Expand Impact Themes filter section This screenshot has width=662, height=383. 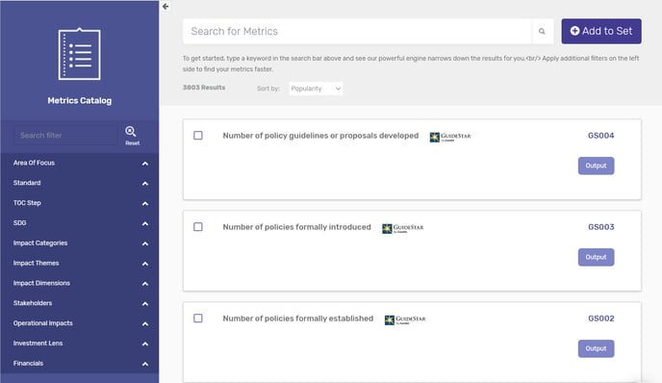[80, 263]
